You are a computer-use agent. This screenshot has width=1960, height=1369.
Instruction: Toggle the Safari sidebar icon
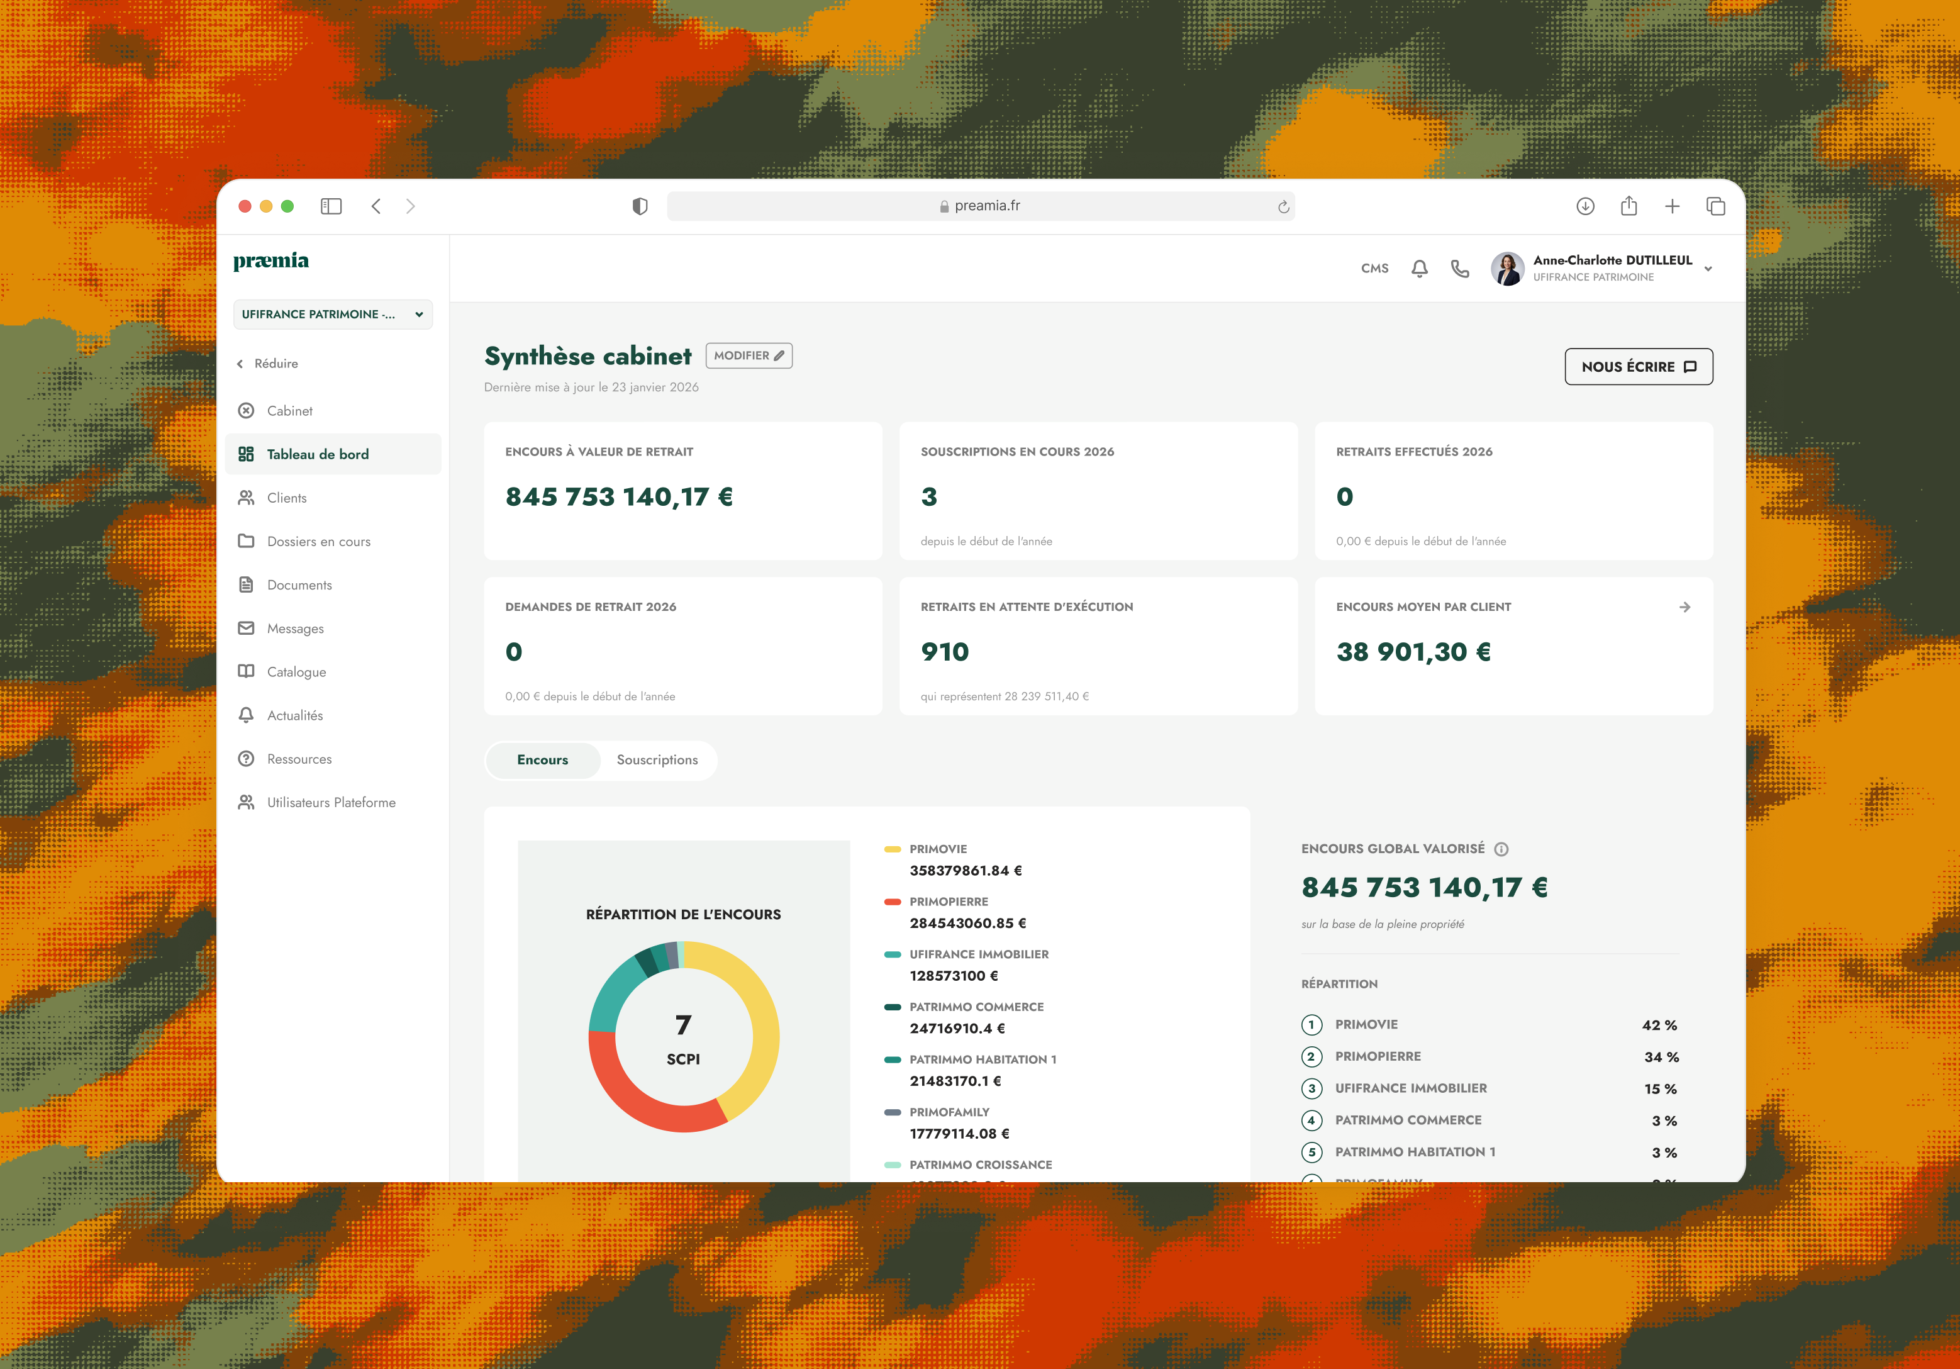331,206
